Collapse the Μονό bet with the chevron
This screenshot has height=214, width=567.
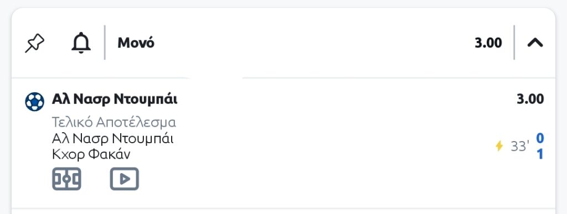click(535, 43)
